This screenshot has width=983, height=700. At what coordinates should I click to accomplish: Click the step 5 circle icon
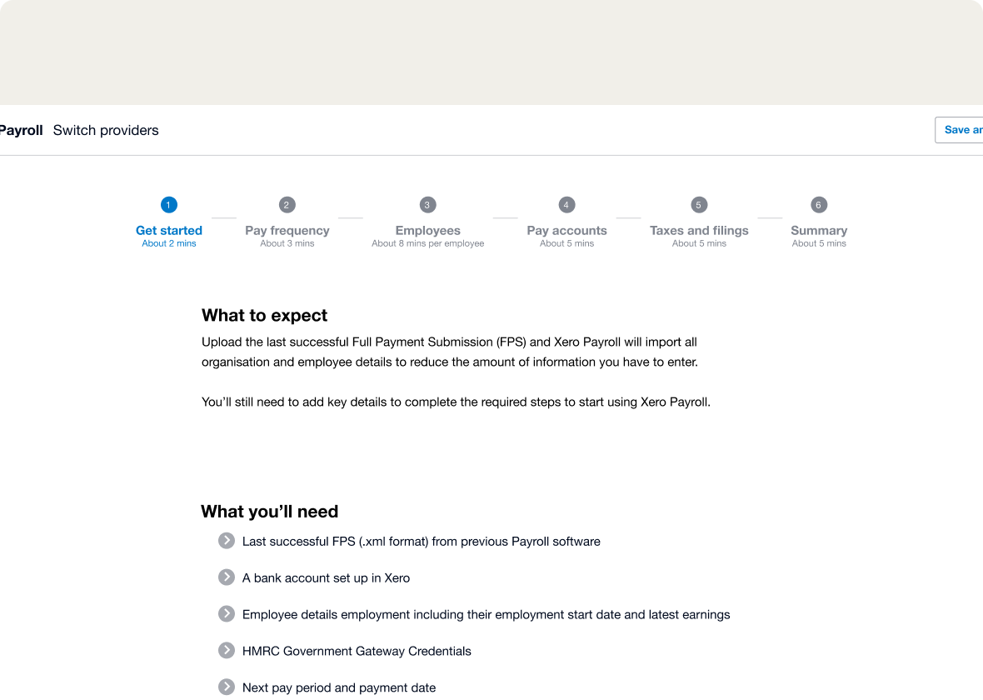[699, 205]
